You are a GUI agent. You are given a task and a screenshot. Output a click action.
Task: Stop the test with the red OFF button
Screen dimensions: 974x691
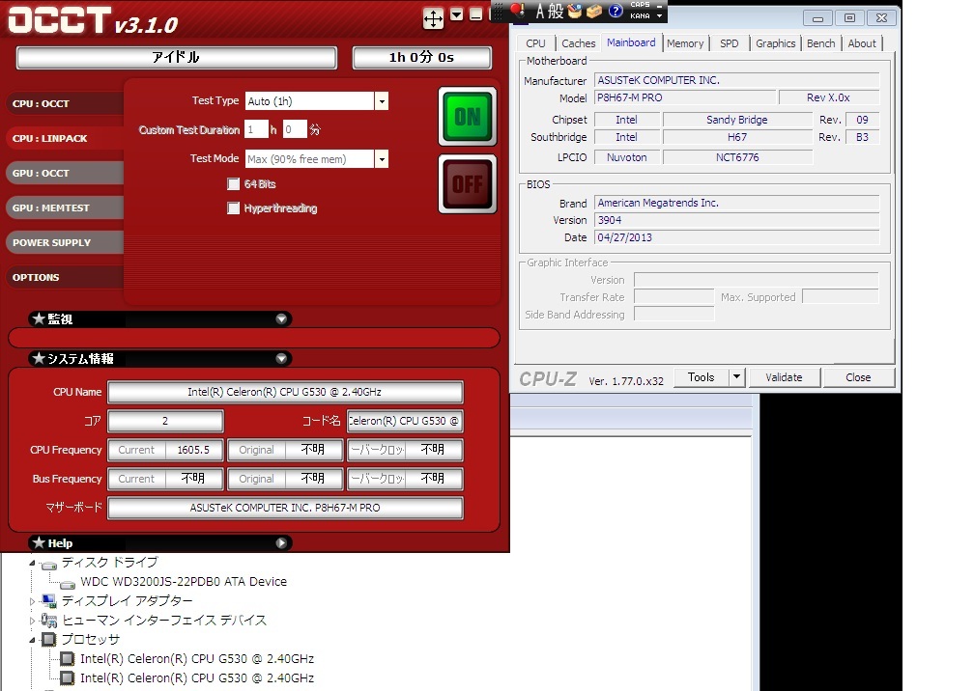pyautogui.click(x=467, y=184)
